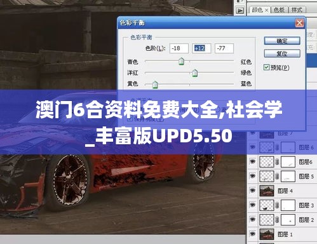Click the 图层 3 layer name
317x244 pixels.
tap(306, 205)
